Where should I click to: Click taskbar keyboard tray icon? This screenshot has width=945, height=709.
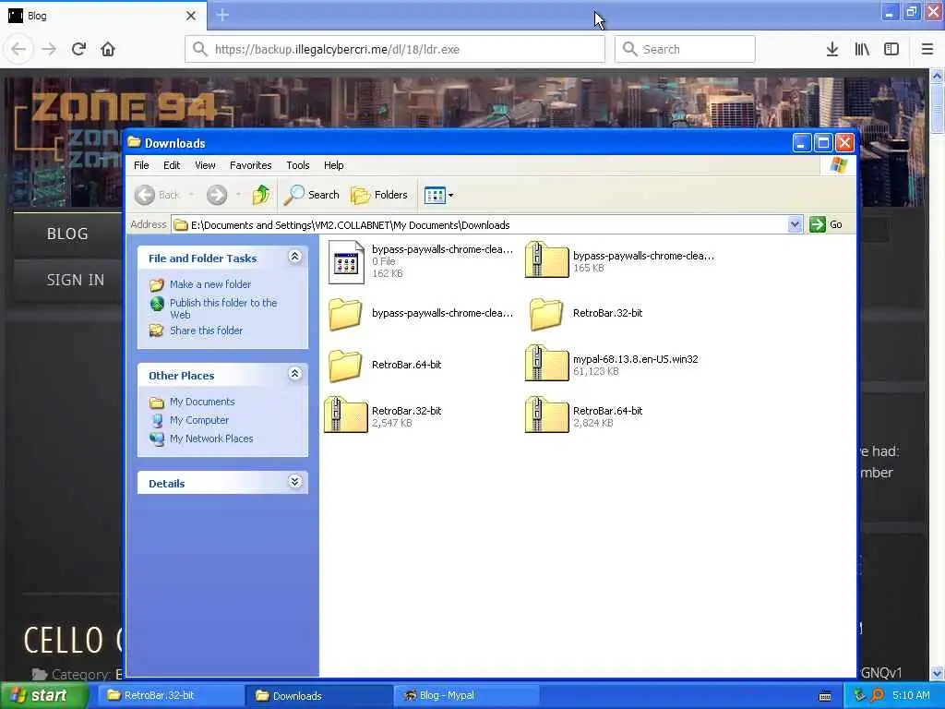pyautogui.click(x=825, y=696)
